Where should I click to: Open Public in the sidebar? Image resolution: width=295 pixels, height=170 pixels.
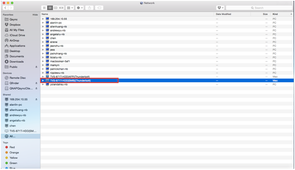(x=13, y=67)
